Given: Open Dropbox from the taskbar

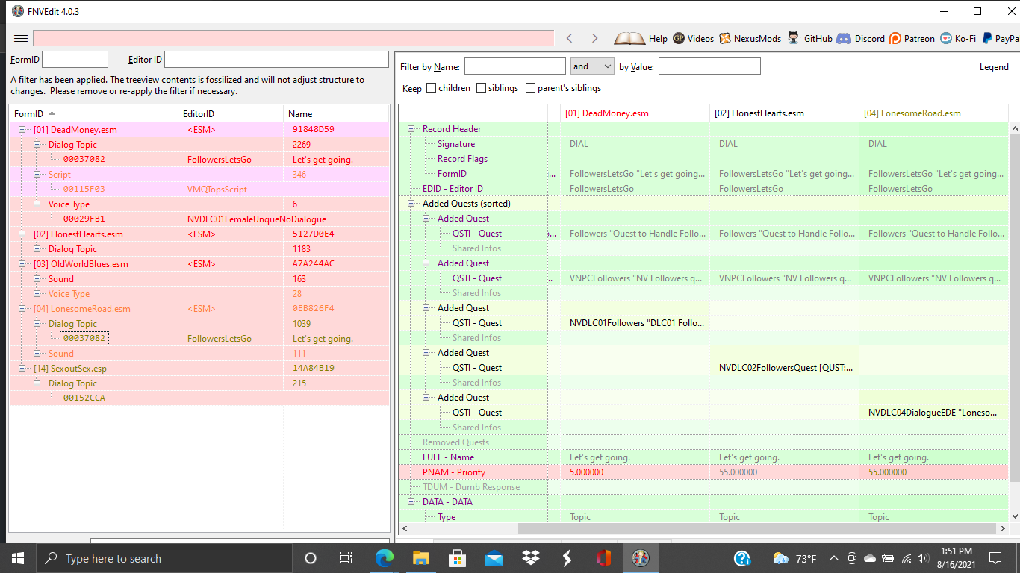Looking at the screenshot, I should click(531, 558).
